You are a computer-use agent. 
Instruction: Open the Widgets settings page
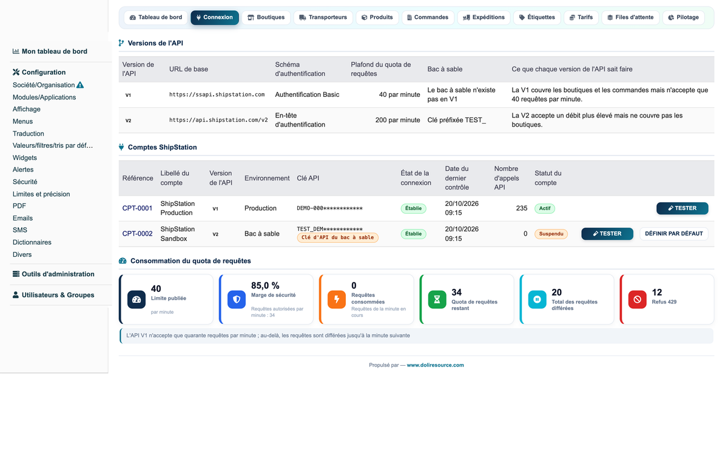pyautogui.click(x=25, y=158)
